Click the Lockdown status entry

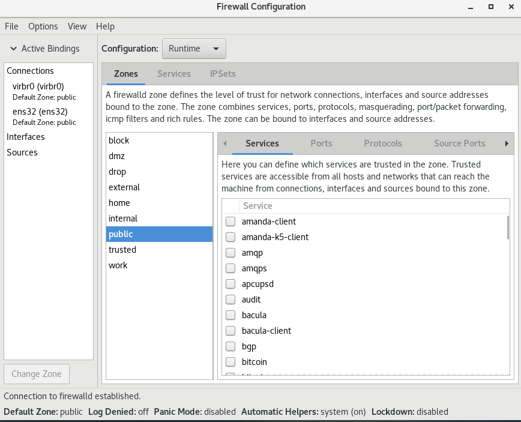coord(410,412)
